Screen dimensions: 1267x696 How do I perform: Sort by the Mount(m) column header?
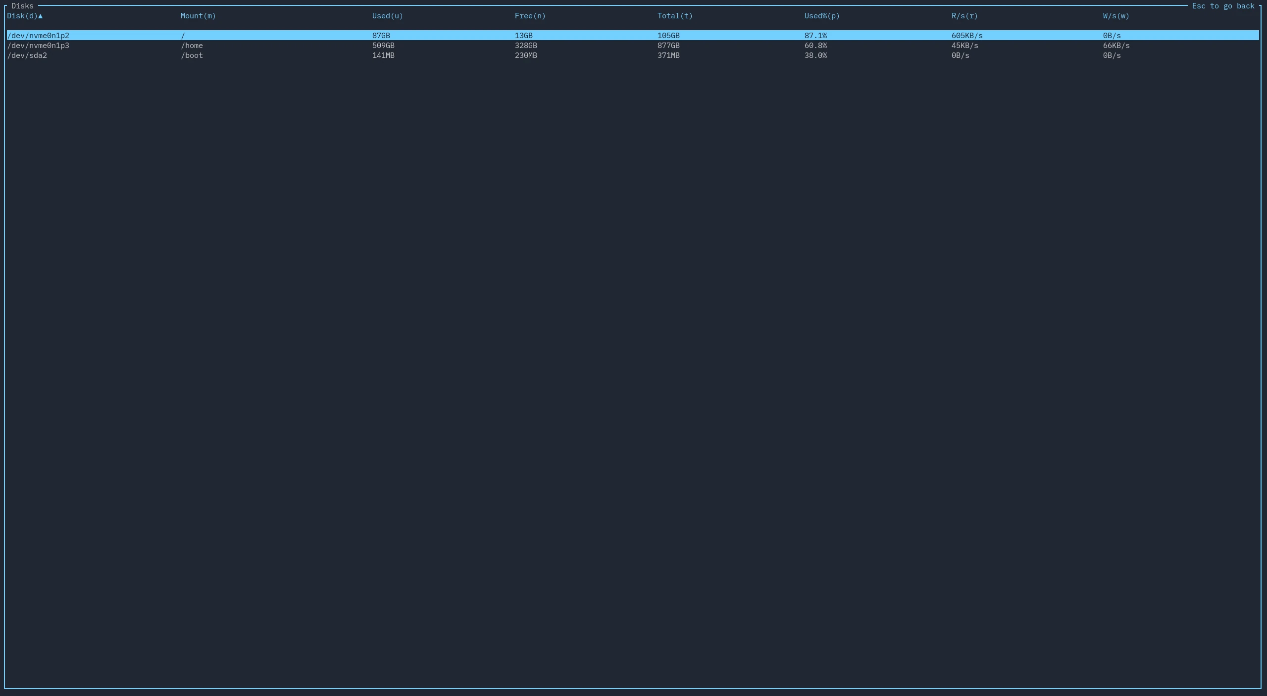click(198, 16)
